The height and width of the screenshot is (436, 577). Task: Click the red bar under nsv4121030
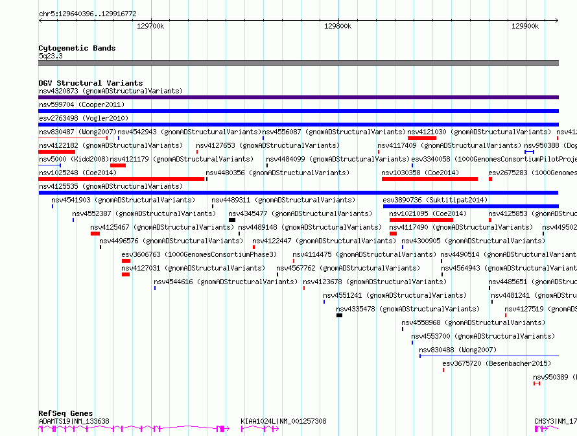click(x=421, y=138)
